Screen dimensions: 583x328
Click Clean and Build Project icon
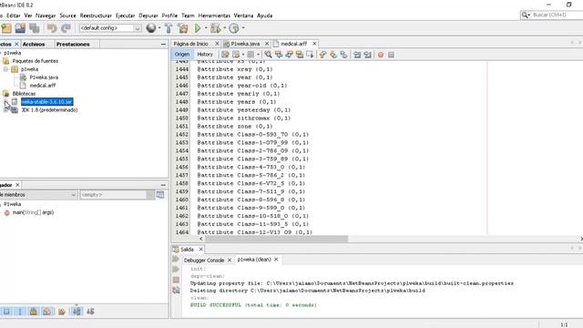(x=182, y=28)
